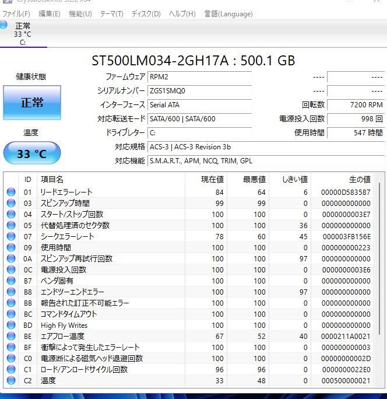Click the rotation rate field 7200 RPM
The height and width of the screenshot is (399, 387).
click(x=356, y=105)
